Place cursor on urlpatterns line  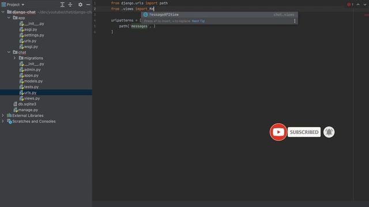[126, 21]
